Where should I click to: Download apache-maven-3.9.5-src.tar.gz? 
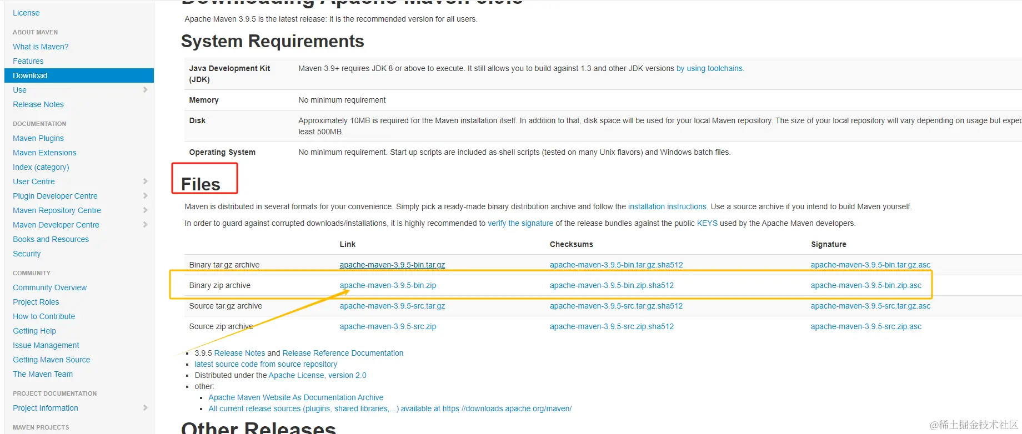pos(392,306)
